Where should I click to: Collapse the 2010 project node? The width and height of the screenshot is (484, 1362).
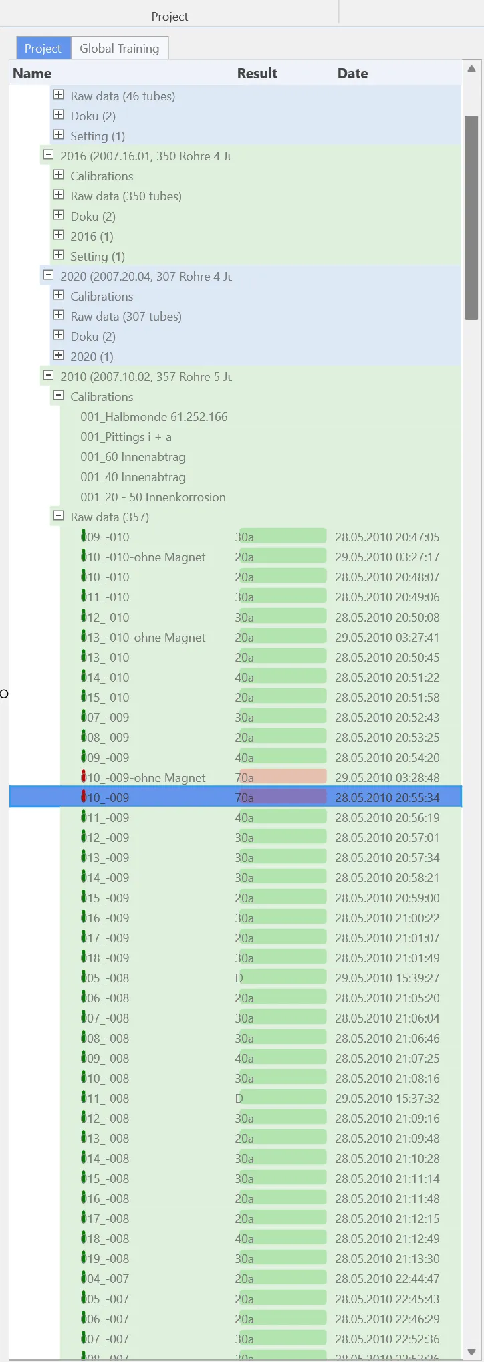click(48, 376)
